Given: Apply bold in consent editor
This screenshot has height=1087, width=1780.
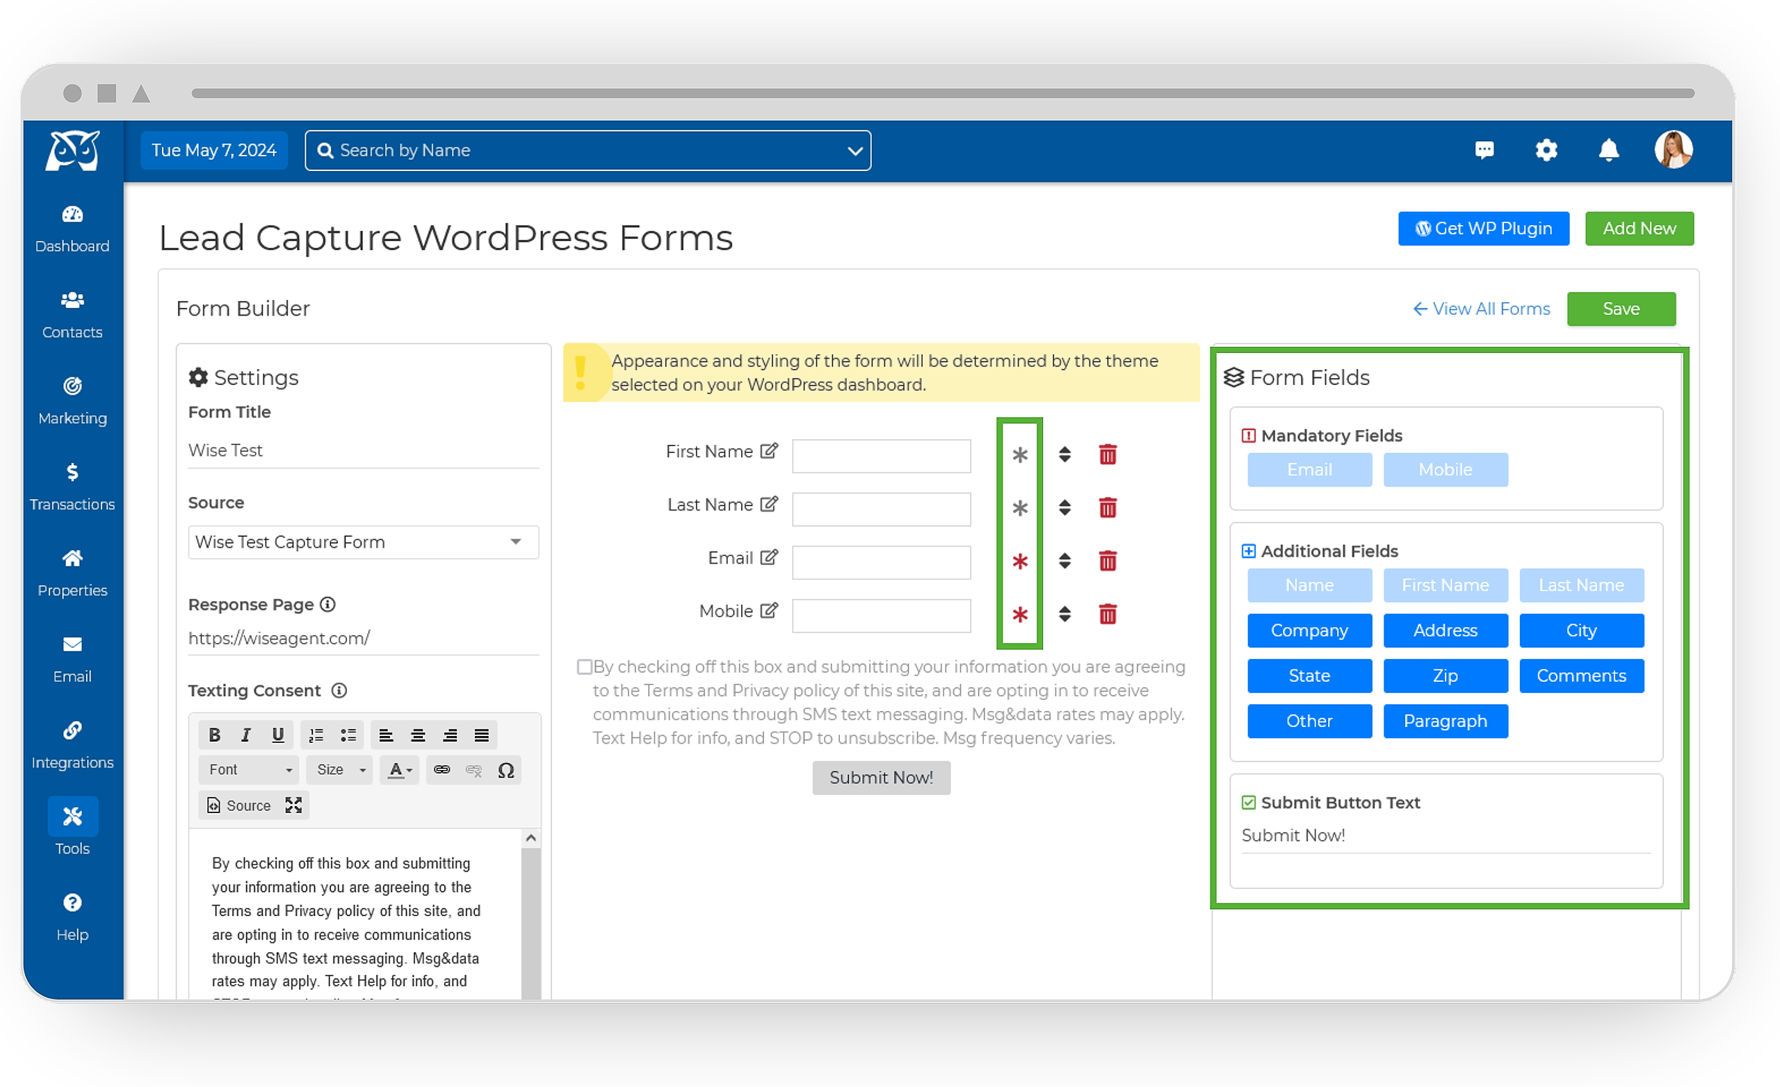Looking at the screenshot, I should pyautogui.click(x=214, y=735).
